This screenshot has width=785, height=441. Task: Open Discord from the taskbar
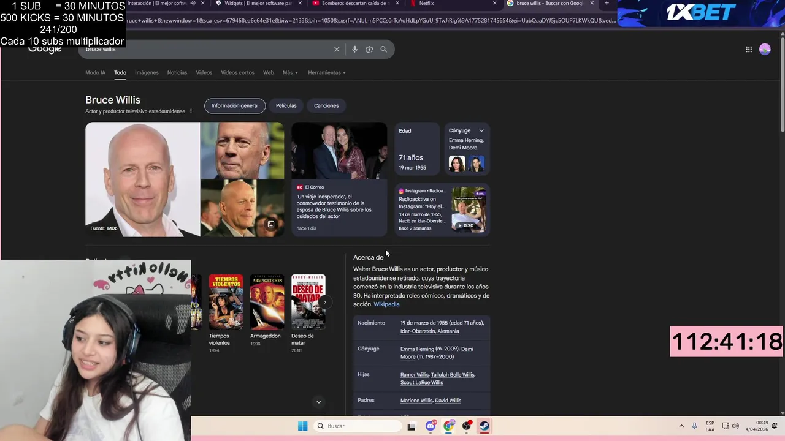431,426
